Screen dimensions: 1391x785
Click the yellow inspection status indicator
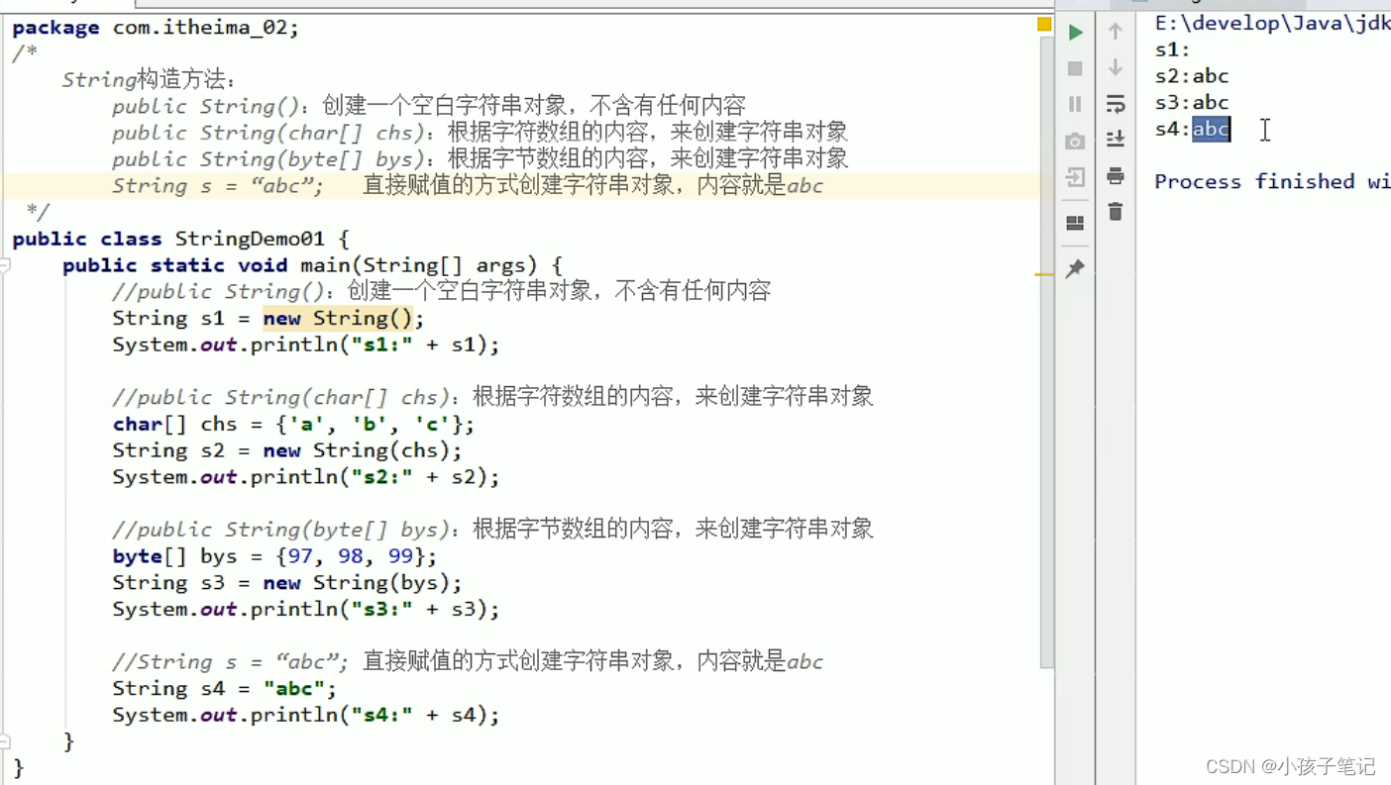[1044, 24]
